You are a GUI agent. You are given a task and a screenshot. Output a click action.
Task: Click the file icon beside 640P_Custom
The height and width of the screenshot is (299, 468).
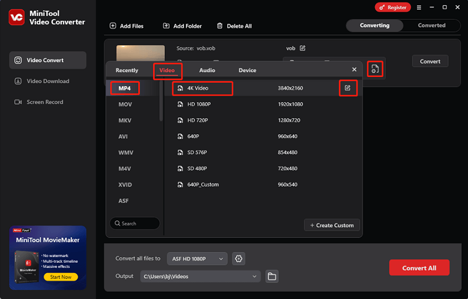[180, 185]
